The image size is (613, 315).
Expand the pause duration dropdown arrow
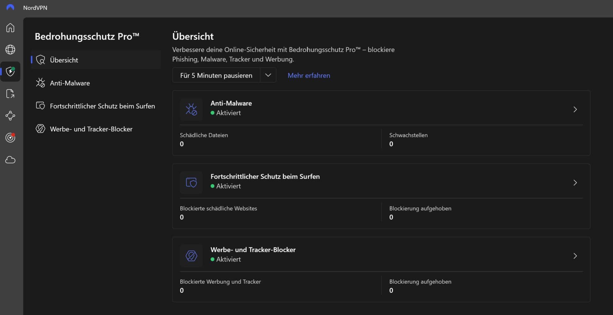click(x=268, y=75)
